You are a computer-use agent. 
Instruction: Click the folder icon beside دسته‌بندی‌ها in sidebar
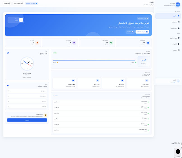pos(179,28)
